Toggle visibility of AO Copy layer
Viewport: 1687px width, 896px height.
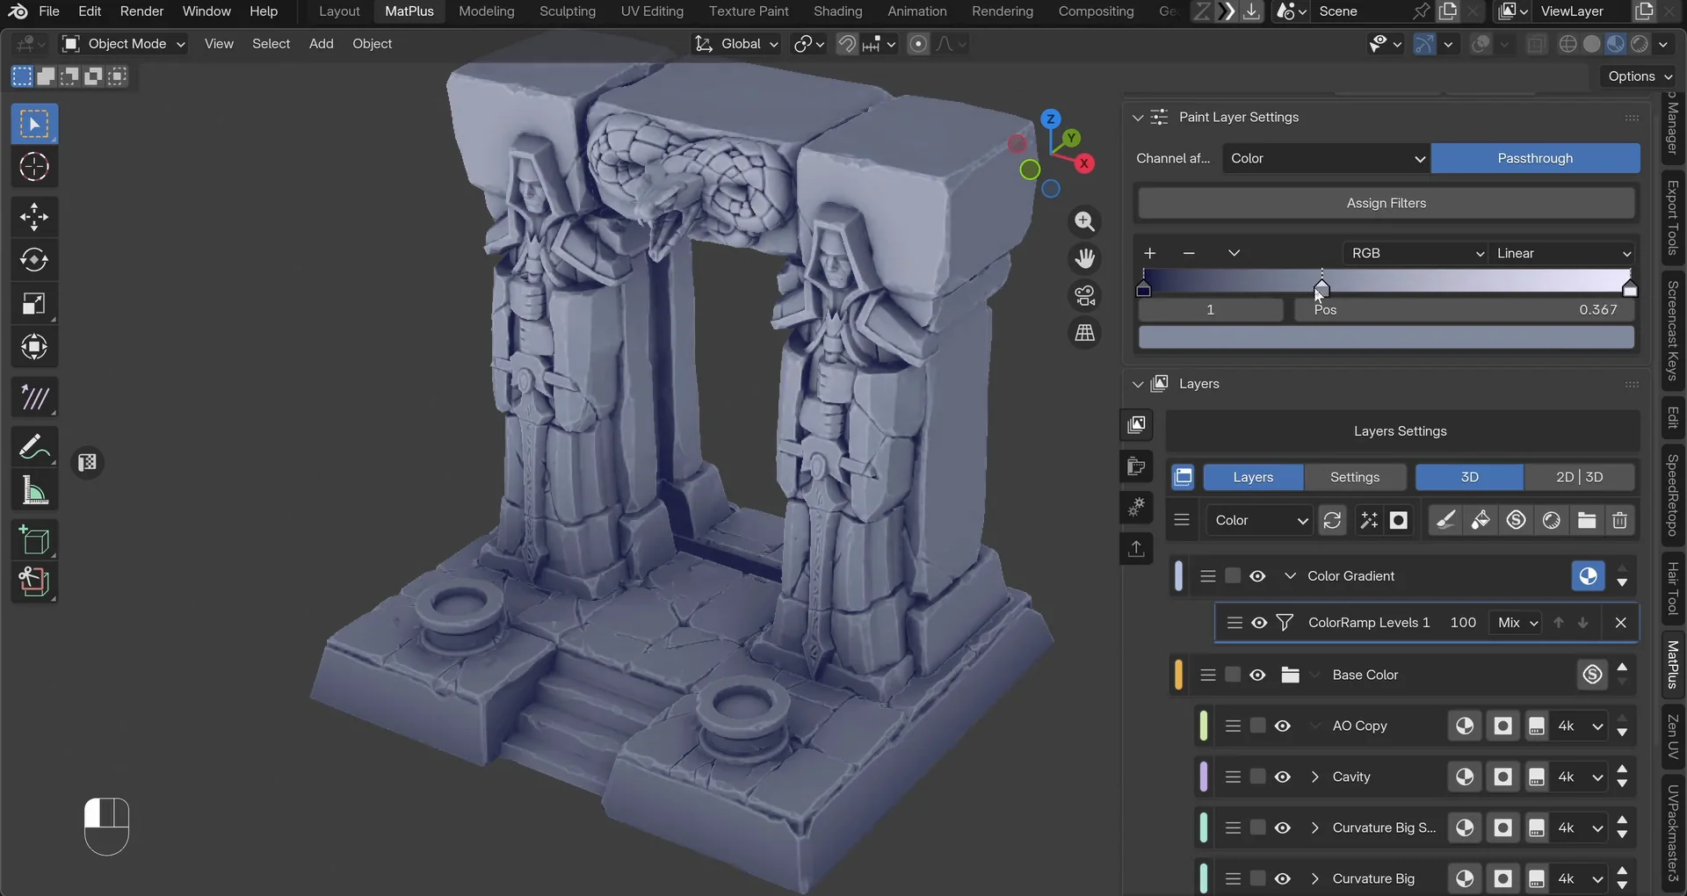(1283, 726)
